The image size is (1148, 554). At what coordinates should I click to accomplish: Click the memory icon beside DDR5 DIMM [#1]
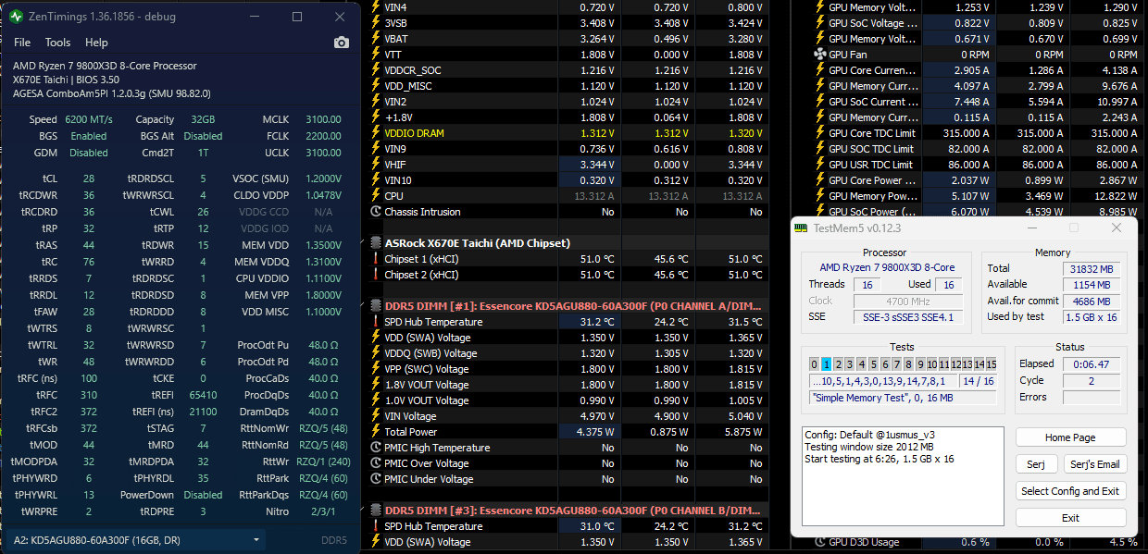click(376, 306)
